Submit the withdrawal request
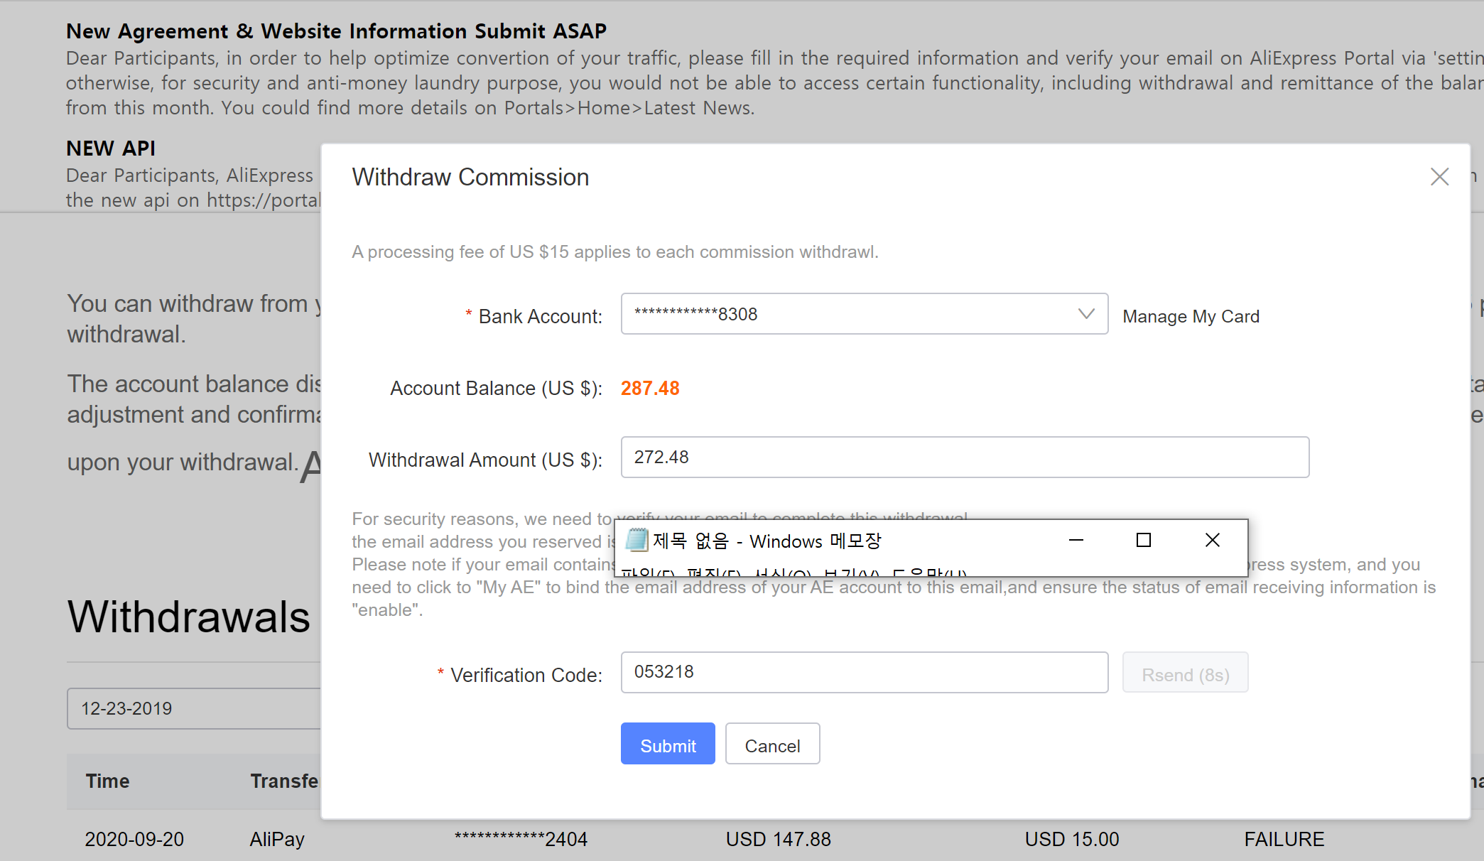 tap(667, 744)
